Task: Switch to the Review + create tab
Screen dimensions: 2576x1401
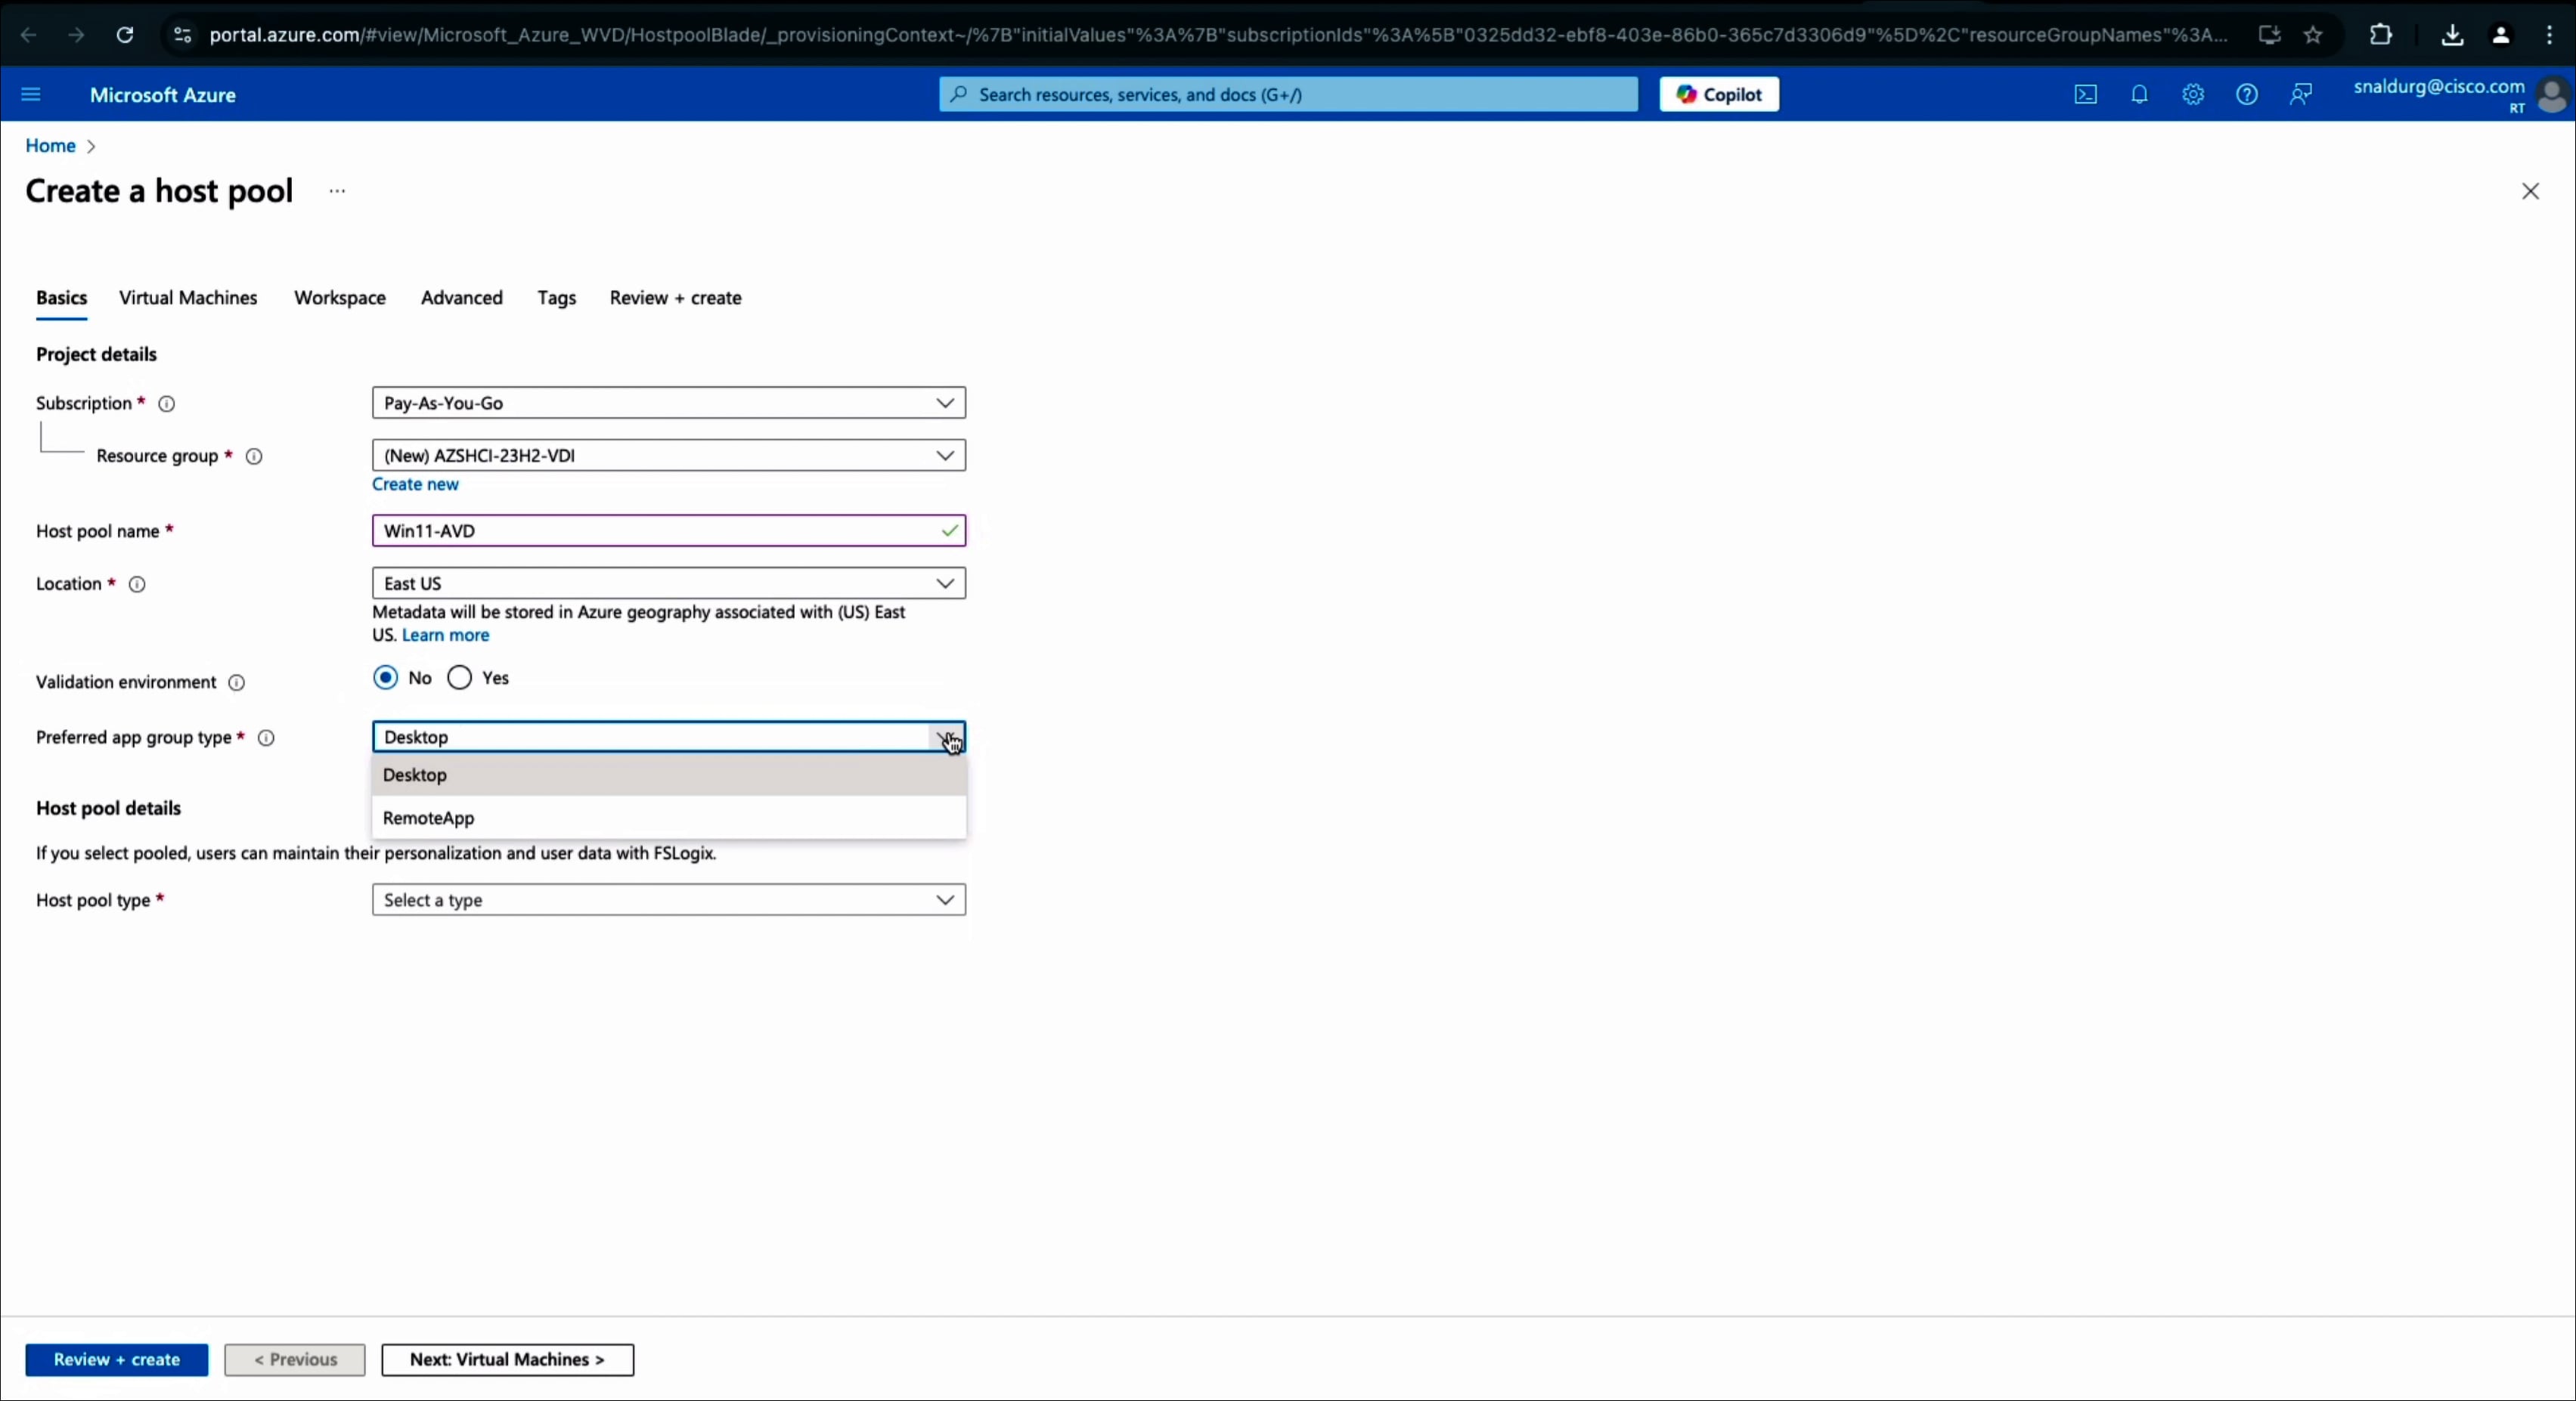Action: click(676, 298)
